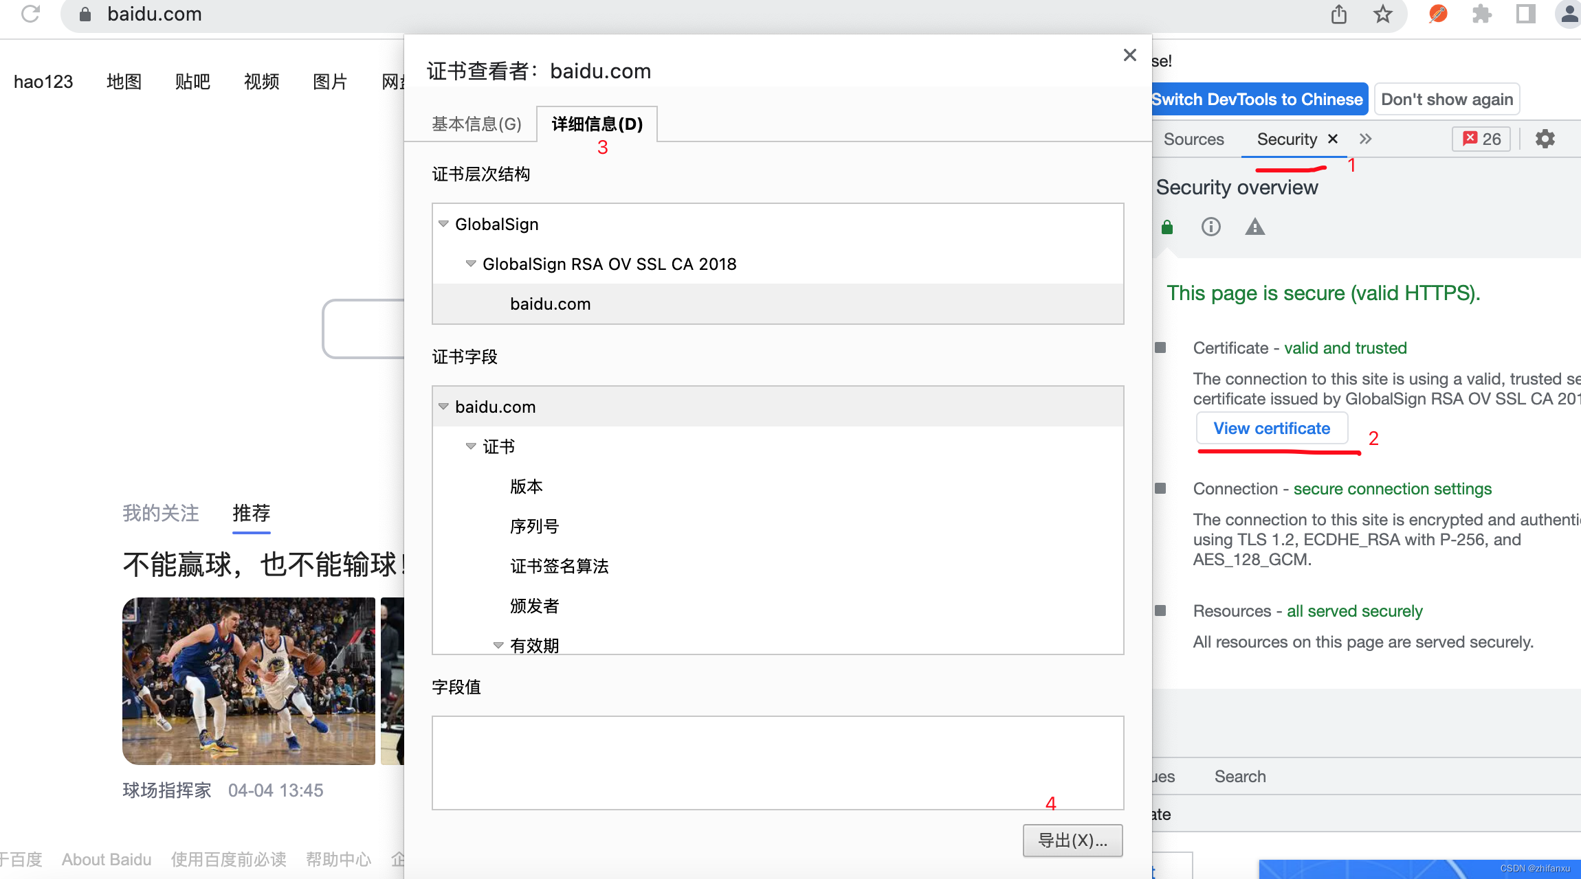Click the share icon in the toolbar

pos(1338,14)
